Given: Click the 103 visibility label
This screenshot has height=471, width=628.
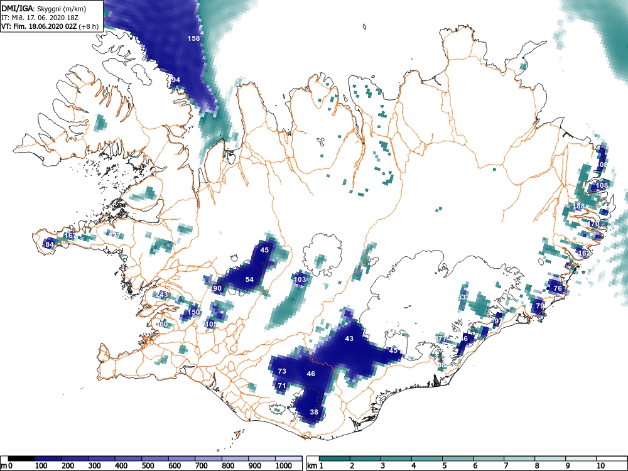Looking at the screenshot, I should (300, 279).
